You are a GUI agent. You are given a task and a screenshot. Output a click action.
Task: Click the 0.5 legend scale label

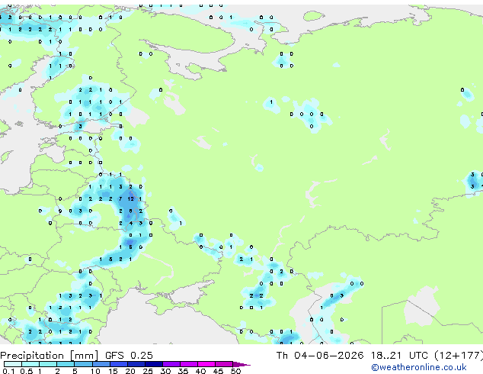[x=27, y=371]
